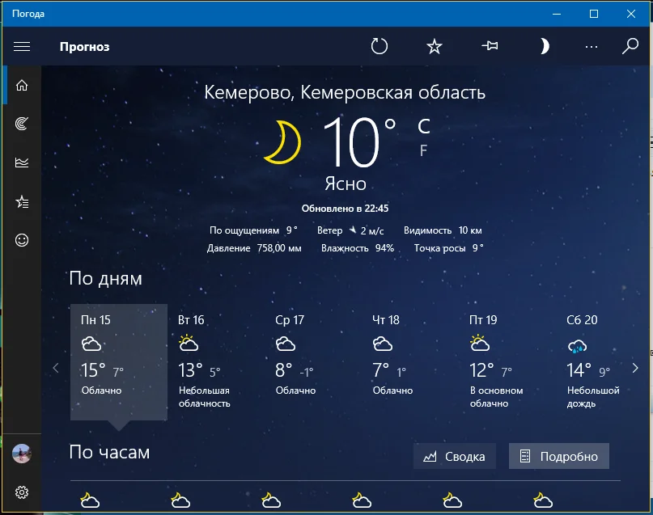Show more days with the right chevron
Image resolution: width=653 pixels, height=515 pixels.
coord(636,368)
